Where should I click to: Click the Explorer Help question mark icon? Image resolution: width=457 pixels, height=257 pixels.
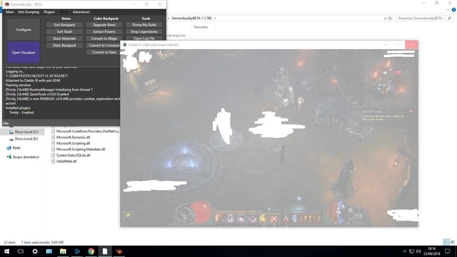tap(454, 10)
